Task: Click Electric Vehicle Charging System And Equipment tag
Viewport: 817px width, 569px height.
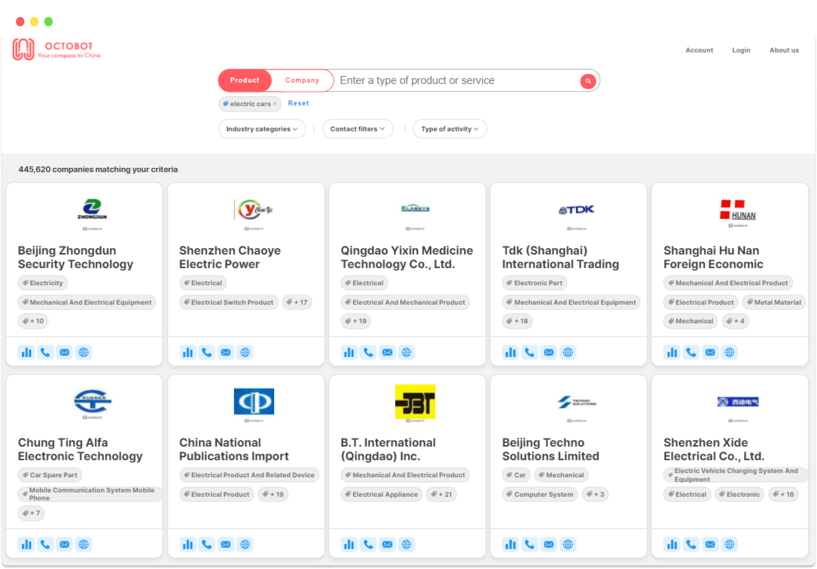Action: click(735, 475)
